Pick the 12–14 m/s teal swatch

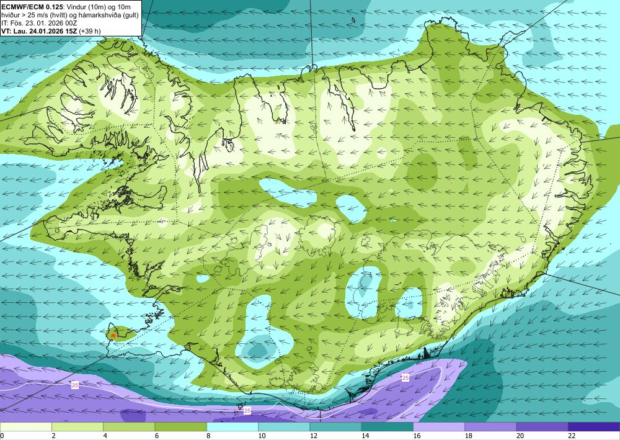click(x=335, y=426)
